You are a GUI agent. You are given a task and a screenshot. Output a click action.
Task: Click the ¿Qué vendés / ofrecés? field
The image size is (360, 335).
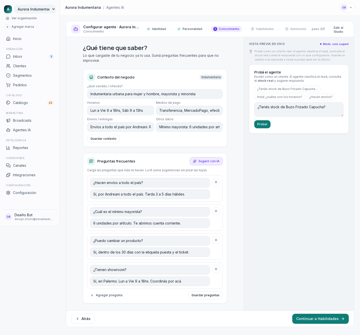click(x=155, y=94)
